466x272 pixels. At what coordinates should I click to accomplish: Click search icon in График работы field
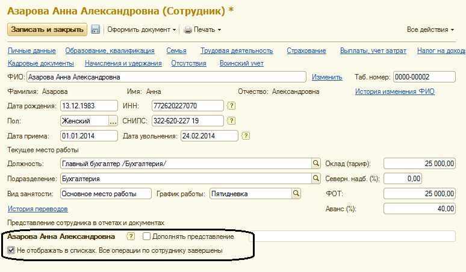296,194
